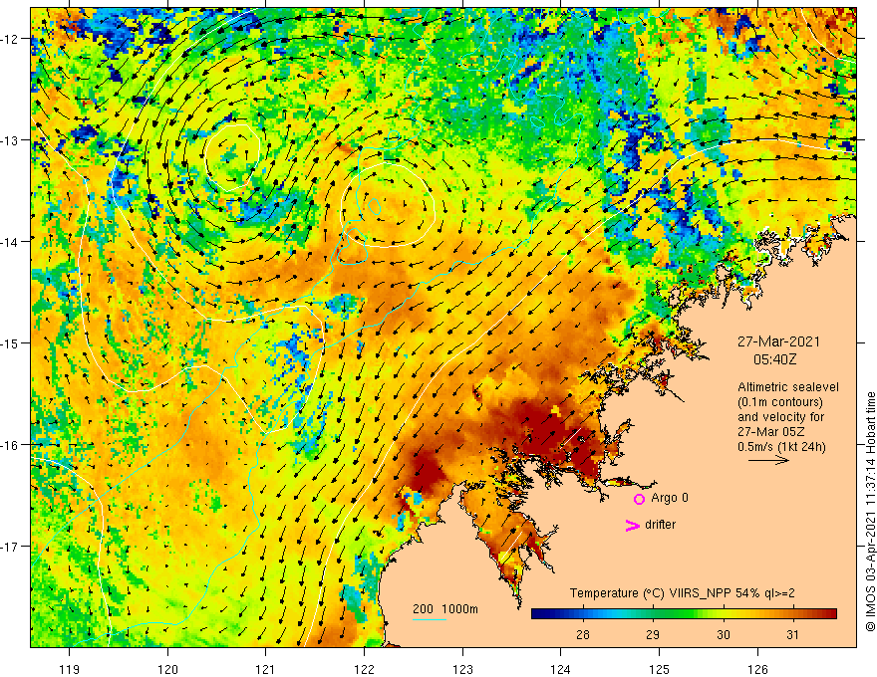Click the longitude axis label 122

click(364, 669)
